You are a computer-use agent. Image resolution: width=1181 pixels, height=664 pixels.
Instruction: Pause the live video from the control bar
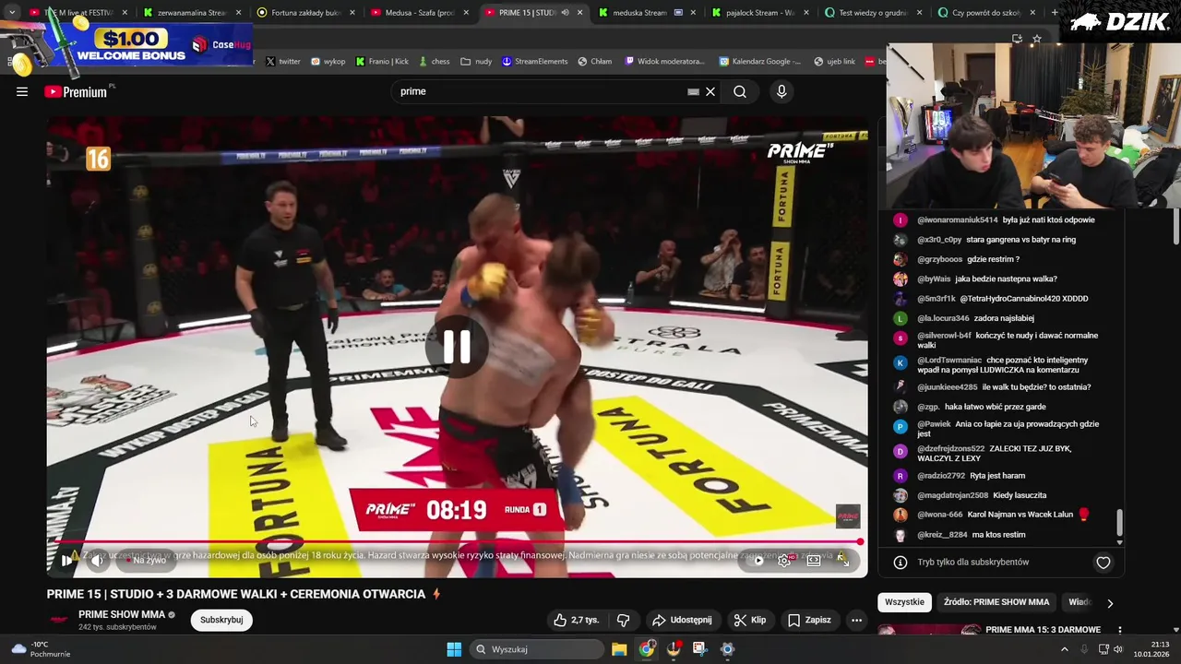tap(66, 560)
